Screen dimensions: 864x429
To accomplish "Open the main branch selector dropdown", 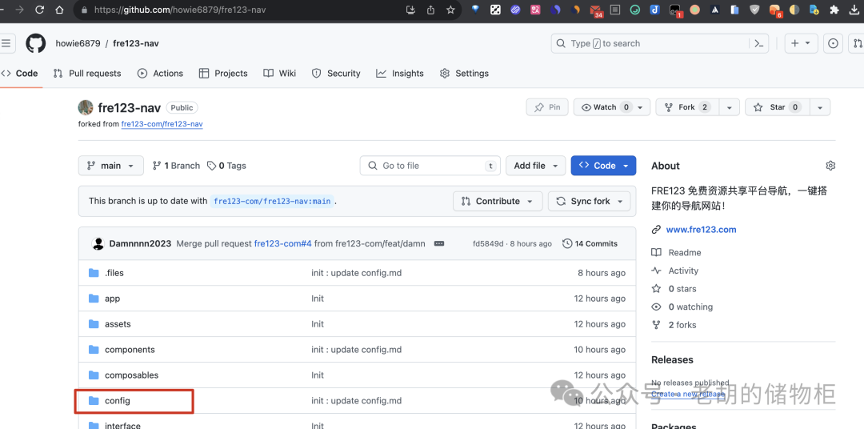I will (x=110, y=166).
